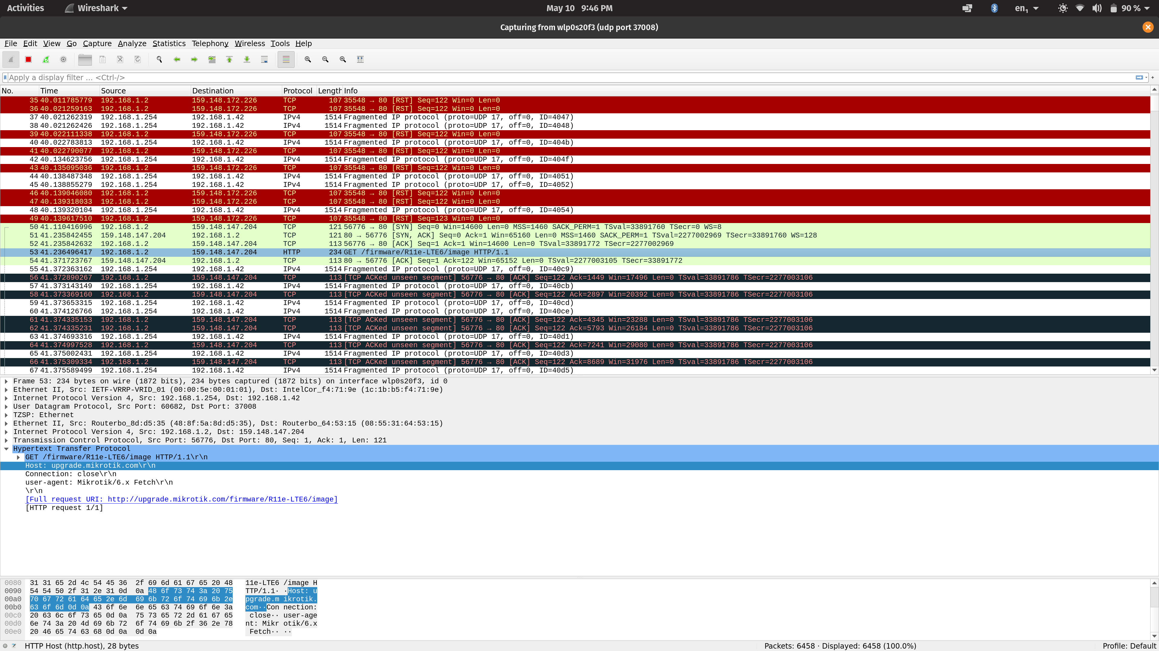Viewport: 1159px width, 651px height.
Task: Open the Wireshark application menu in top bar
Action: click(x=96, y=8)
